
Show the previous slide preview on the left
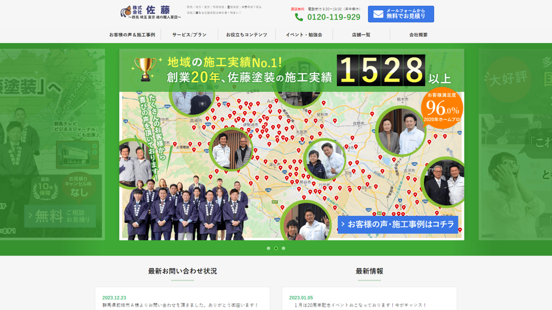pos(53,144)
